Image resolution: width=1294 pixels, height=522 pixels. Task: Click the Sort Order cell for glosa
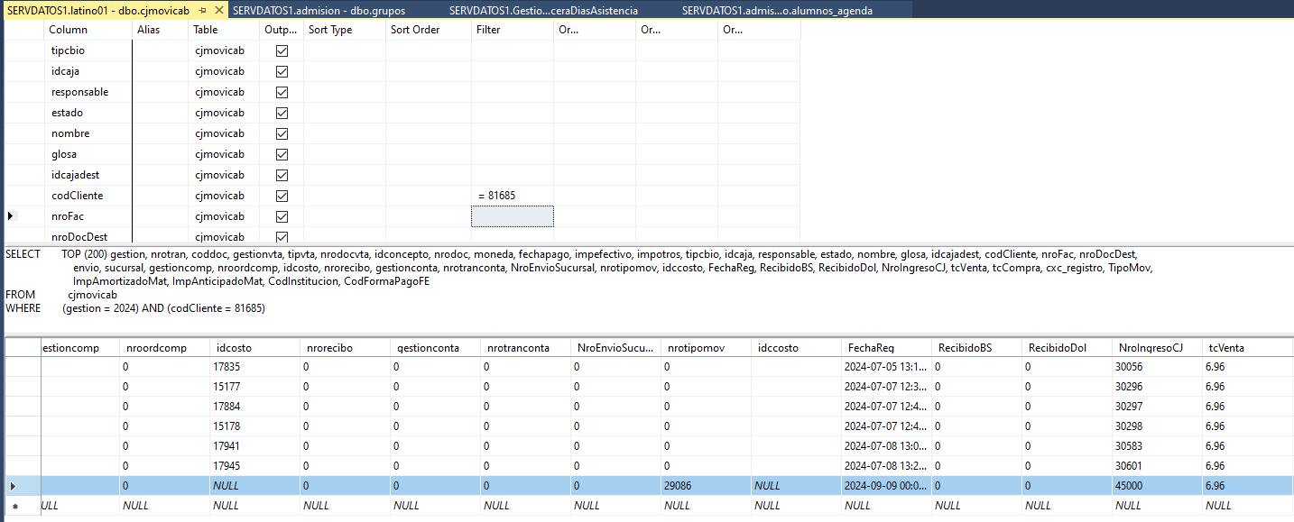pos(429,154)
